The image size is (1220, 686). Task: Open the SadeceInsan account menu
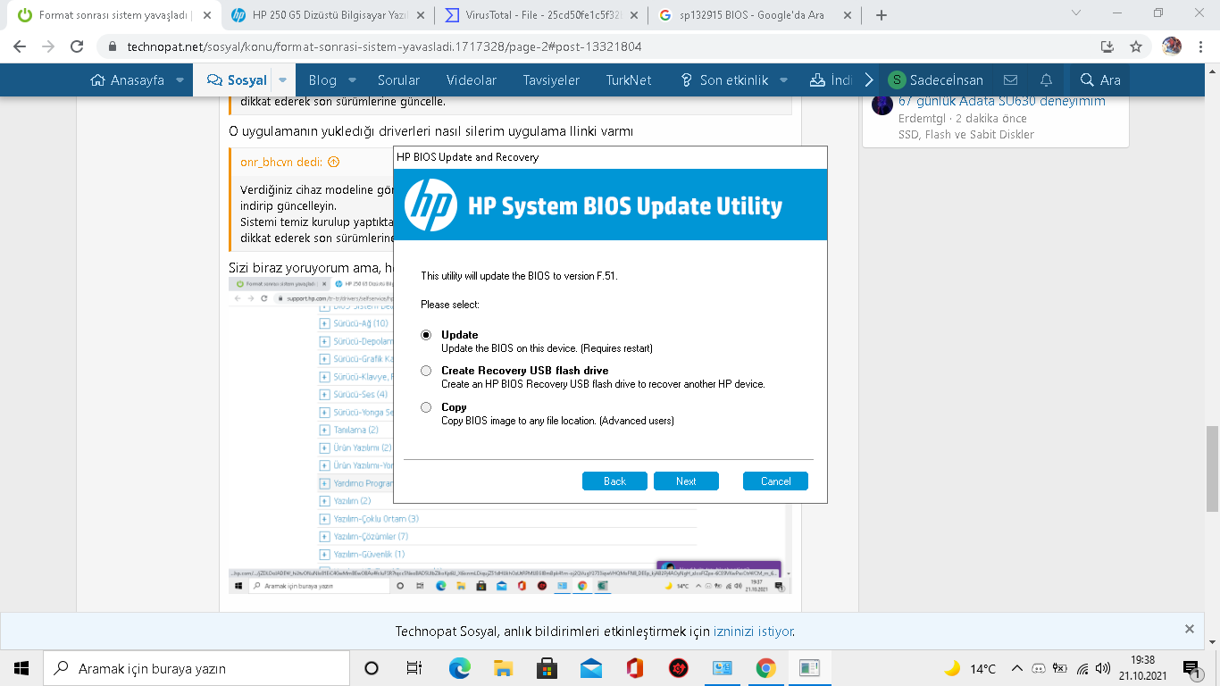(935, 79)
